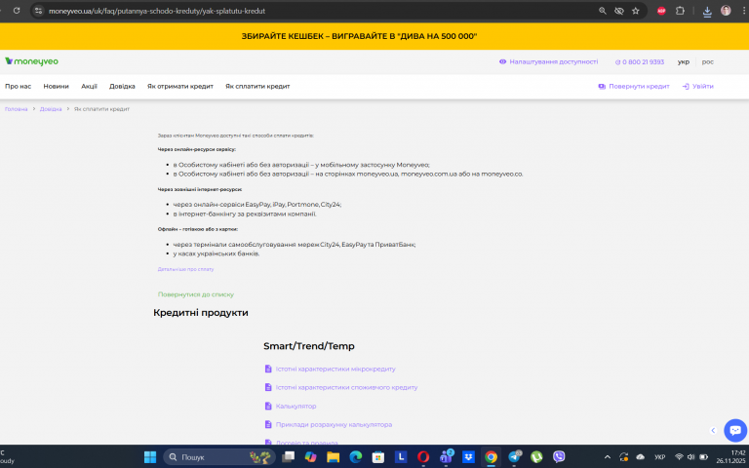749x468 pixels.
Task: Click the Windows taskbar search box Пошук
Action: click(x=219, y=457)
